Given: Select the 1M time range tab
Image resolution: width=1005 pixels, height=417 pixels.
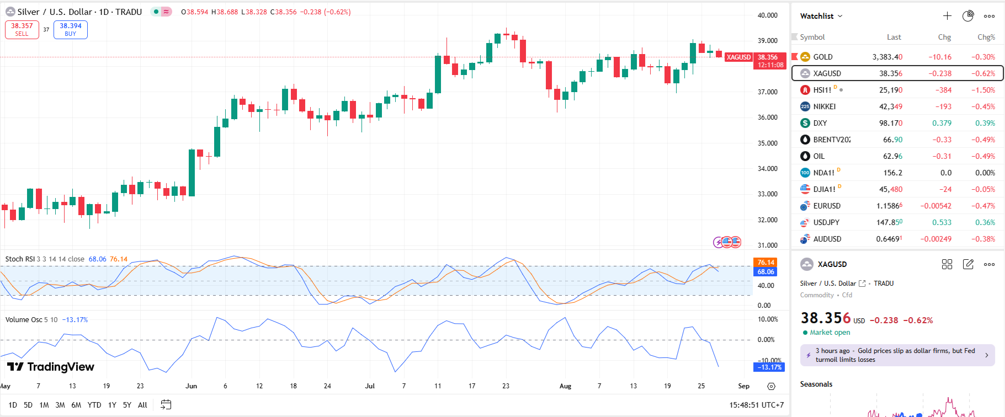Looking at the screenshot, I should pos(44,405).
